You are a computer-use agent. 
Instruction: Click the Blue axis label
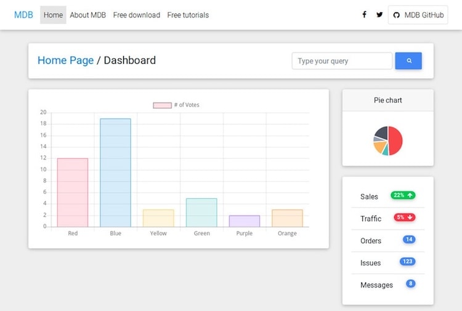(x=116, y=233)
